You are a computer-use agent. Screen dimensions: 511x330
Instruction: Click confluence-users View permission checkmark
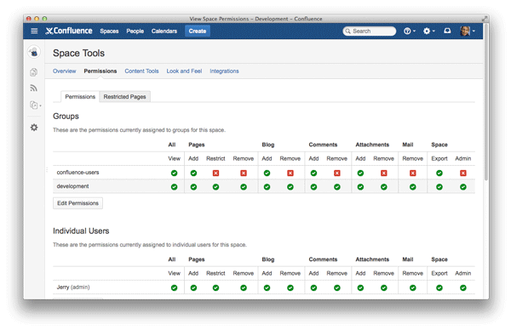pyautogui.click(x=174, y=174)
